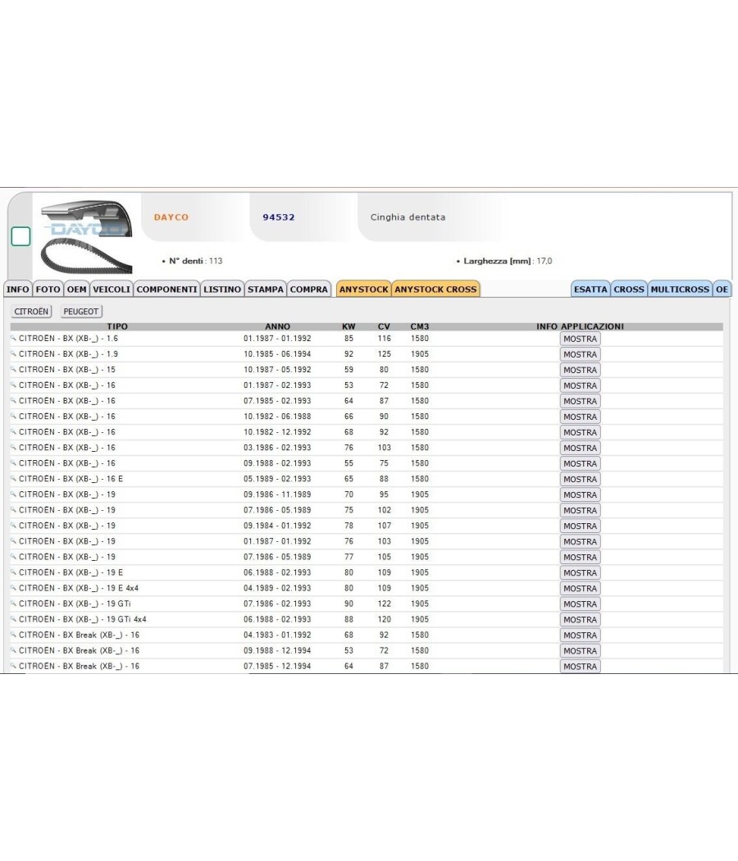The image size is (738, 861).
Task: Click magnifier icon on BX Break 16 68 kW row
Action: (14, 635)
